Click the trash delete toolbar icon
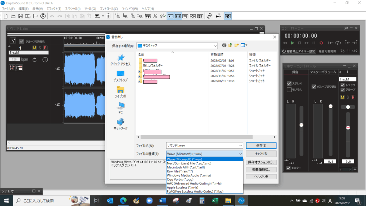366x206 pixels. [x=109, y=16]
